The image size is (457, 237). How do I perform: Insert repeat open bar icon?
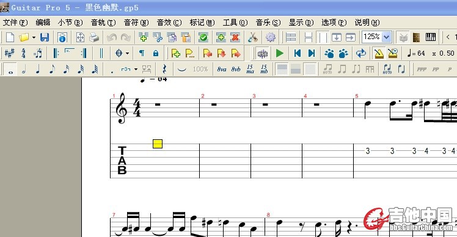pyautogui.click(x=56, y=53)
